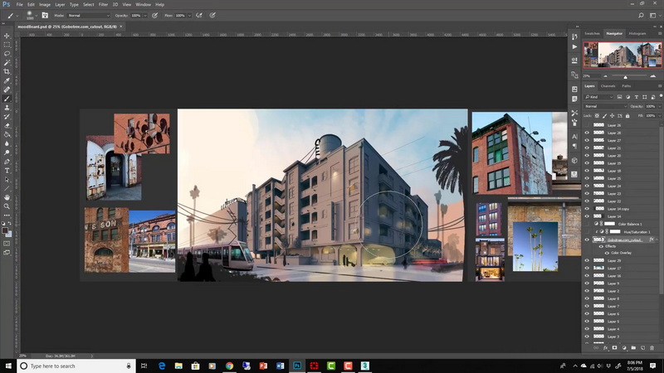Open the Filter menu
This screenshot has width=664, height=373.
103,5
